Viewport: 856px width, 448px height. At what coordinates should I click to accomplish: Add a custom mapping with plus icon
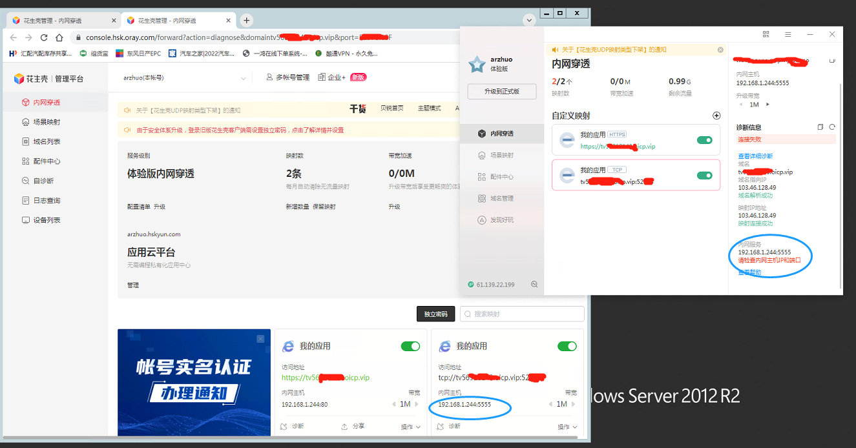tap(716, 116)
